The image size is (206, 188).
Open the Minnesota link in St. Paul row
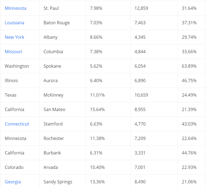pyautogui.click(x=16, y=8)
